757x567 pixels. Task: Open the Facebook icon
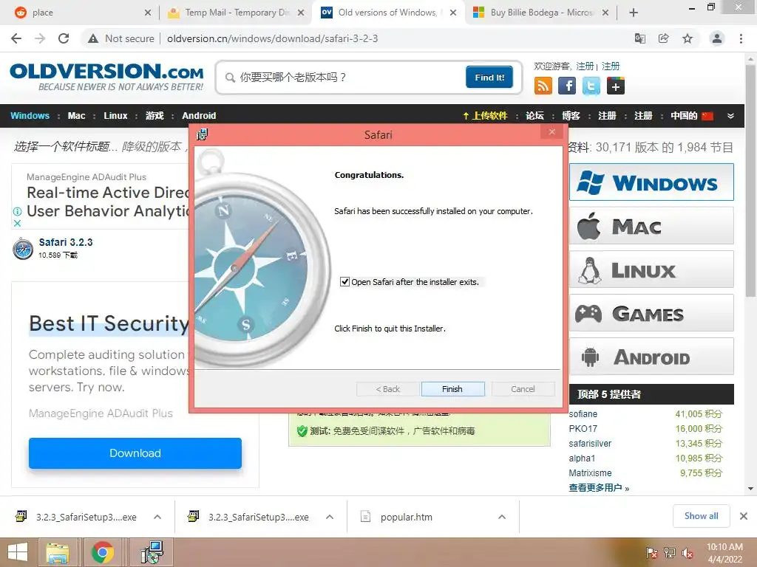click(x=567, y=86)
